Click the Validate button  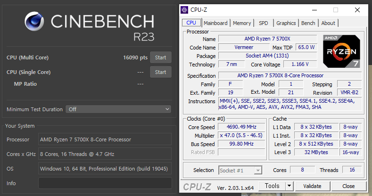312,186
